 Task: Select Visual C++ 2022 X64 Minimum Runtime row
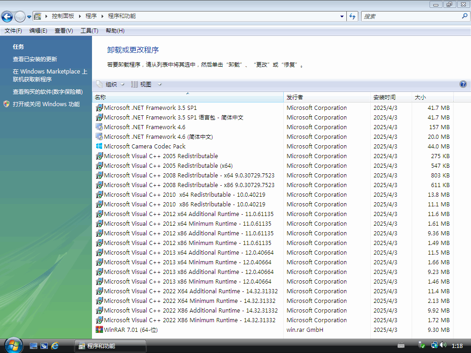(273, 301)
